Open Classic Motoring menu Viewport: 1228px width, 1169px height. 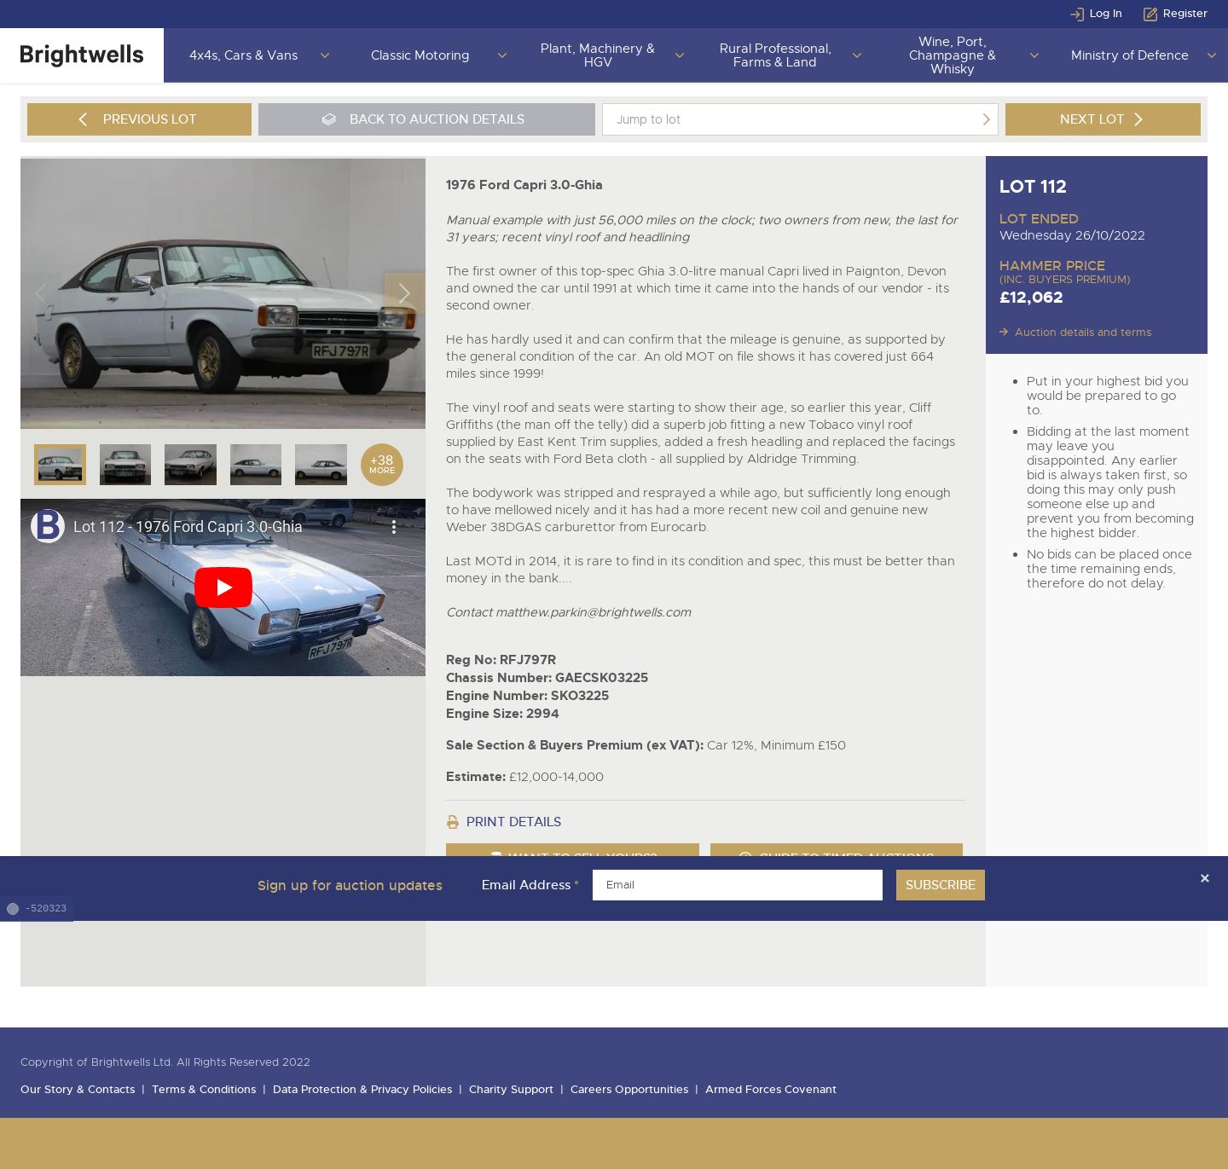[x=420, y=55]
